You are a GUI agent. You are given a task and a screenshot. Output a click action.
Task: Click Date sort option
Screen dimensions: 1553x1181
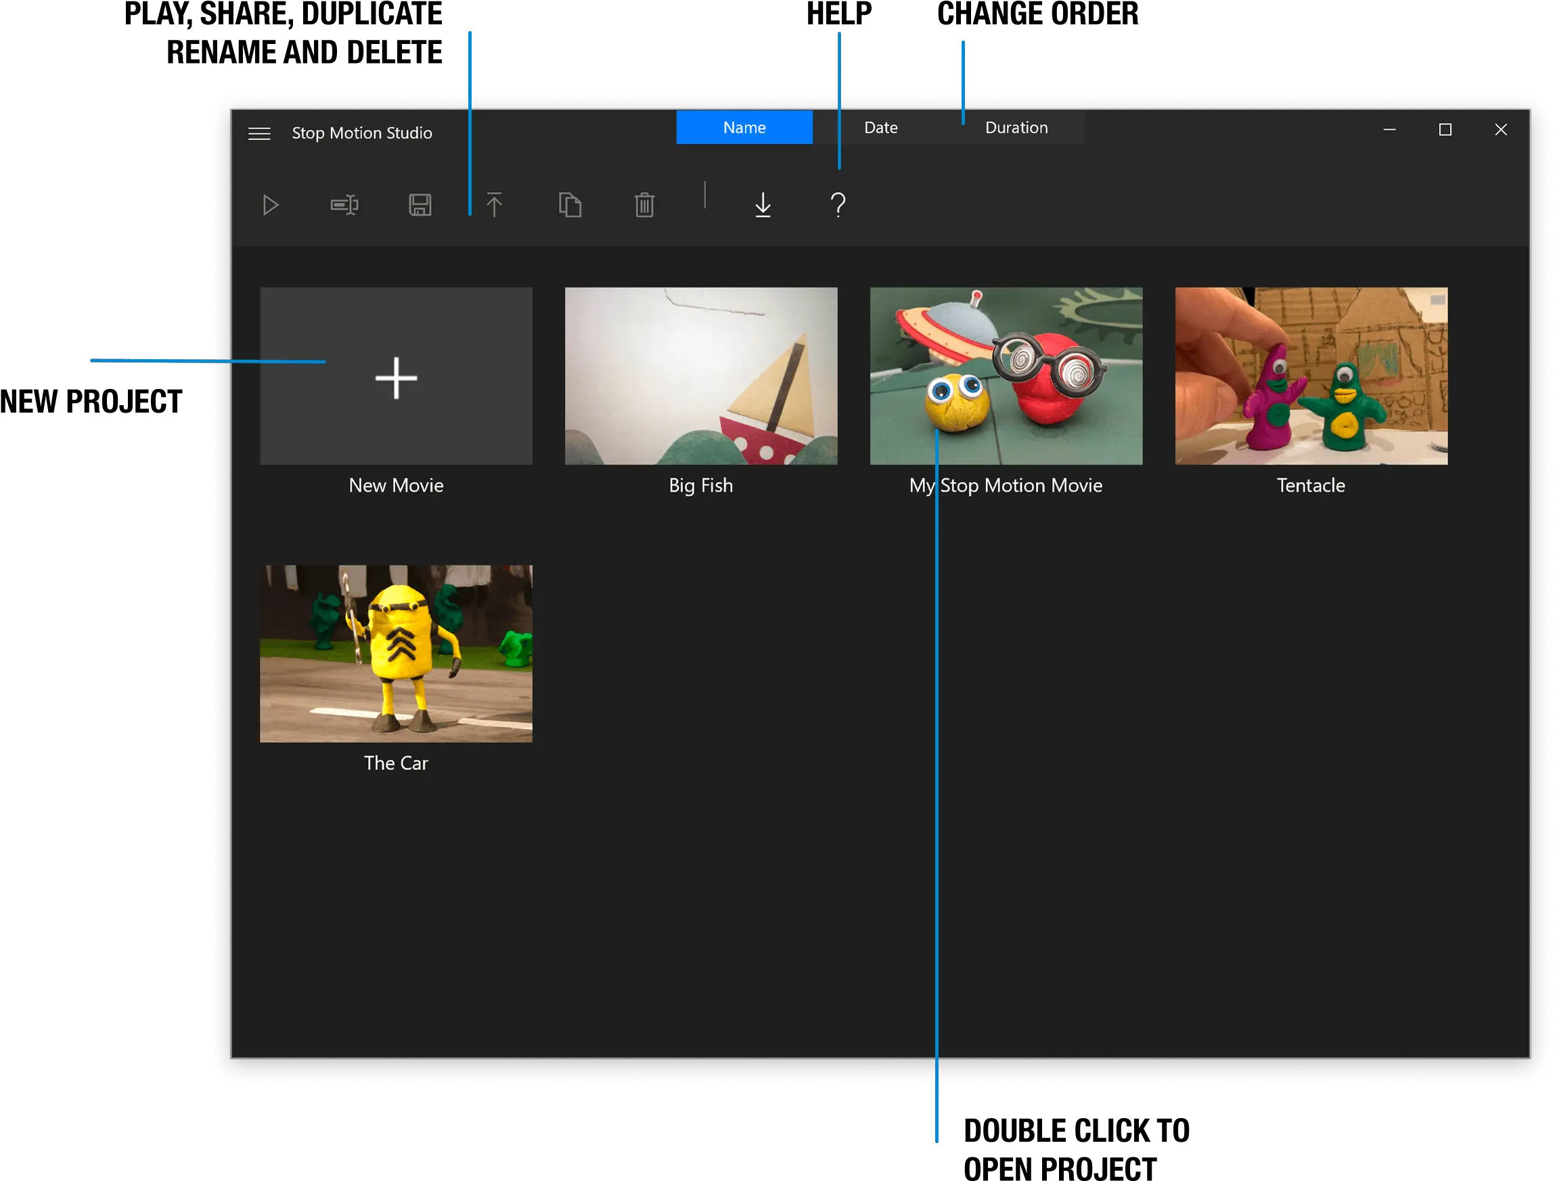(880, 126)
